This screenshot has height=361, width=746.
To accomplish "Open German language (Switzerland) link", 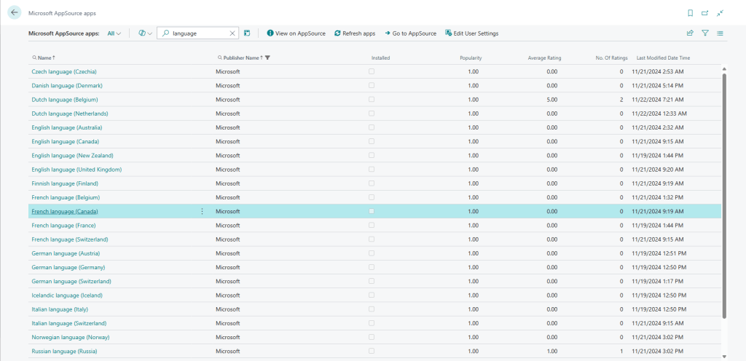I will 71,281.
